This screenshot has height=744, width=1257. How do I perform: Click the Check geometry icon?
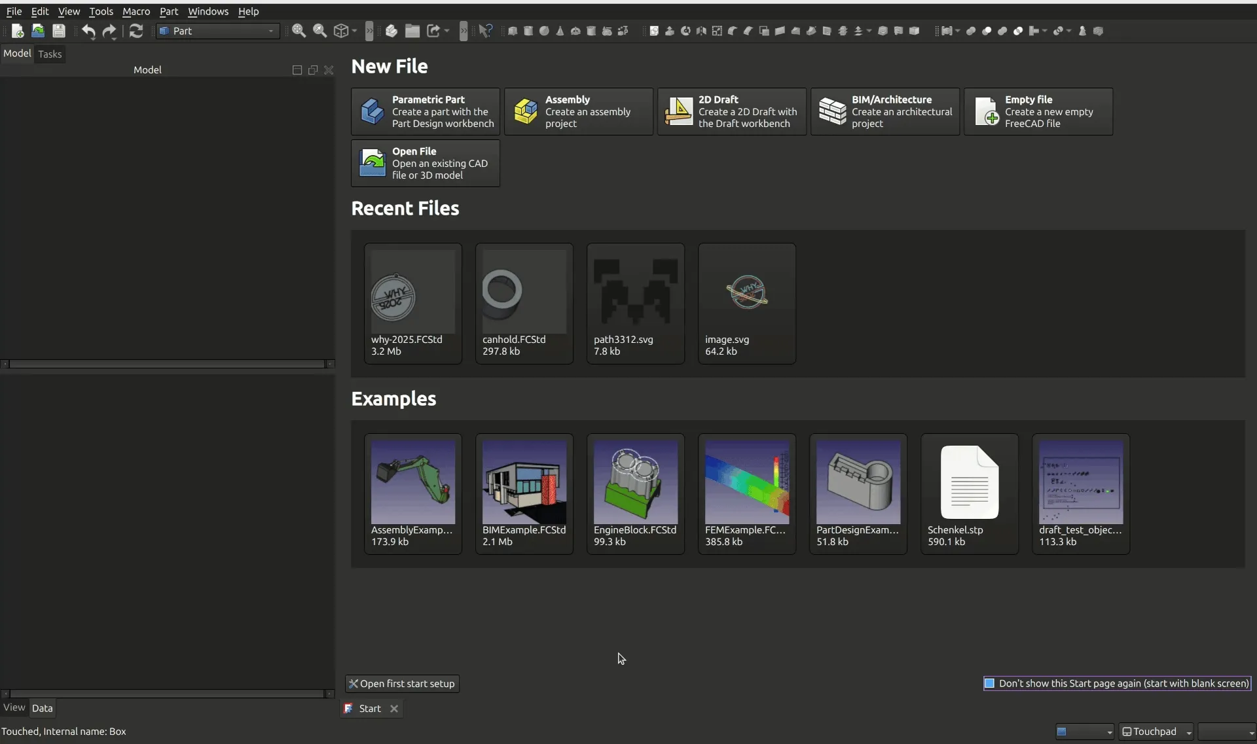(x=1082, y=31)
